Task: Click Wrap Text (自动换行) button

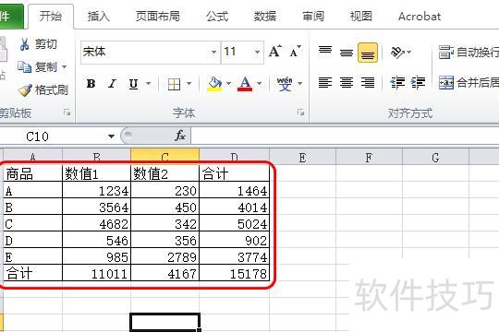Action: [469, 52]
